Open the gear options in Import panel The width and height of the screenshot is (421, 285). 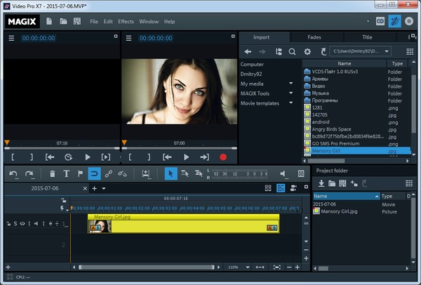click(307, 51)
